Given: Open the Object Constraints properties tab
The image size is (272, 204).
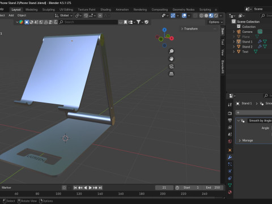Looking at the screenshot, I should [x=230, y=178].
